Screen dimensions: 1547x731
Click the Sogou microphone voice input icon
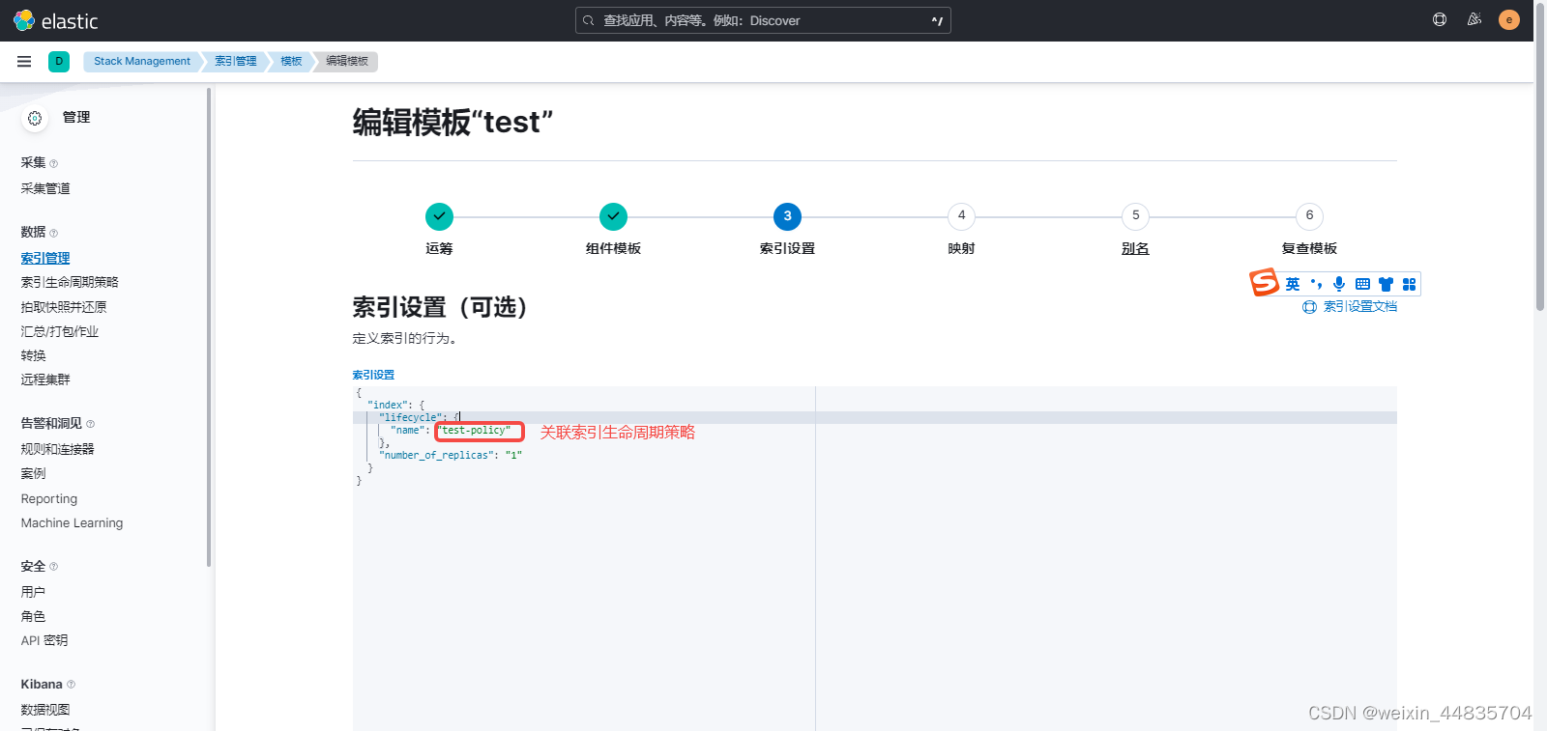click(1339, 284)
